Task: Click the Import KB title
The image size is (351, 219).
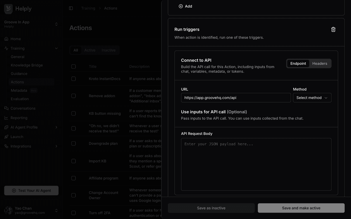Action: click(97, 161)
